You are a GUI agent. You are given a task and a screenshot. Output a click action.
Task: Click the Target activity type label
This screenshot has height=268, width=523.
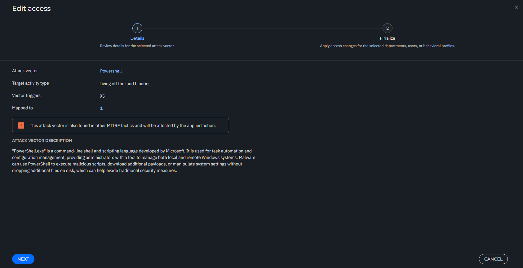coord(30,83)
